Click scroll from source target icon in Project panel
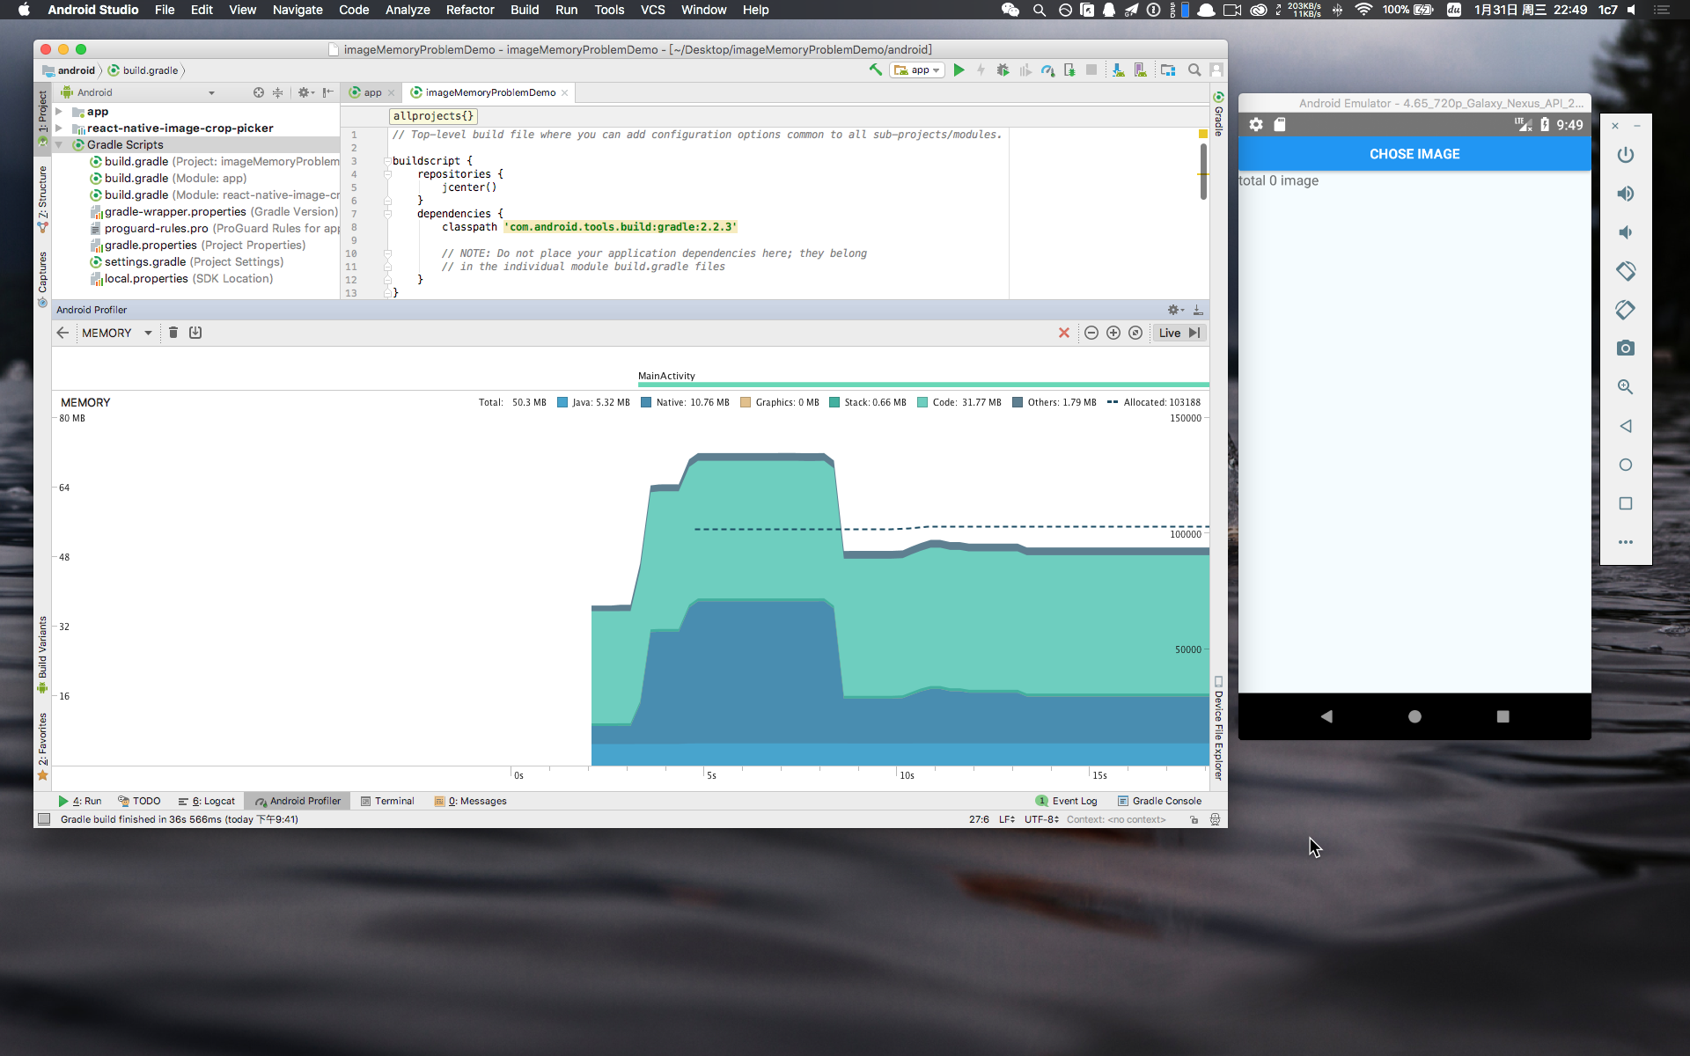 point(259,92)
